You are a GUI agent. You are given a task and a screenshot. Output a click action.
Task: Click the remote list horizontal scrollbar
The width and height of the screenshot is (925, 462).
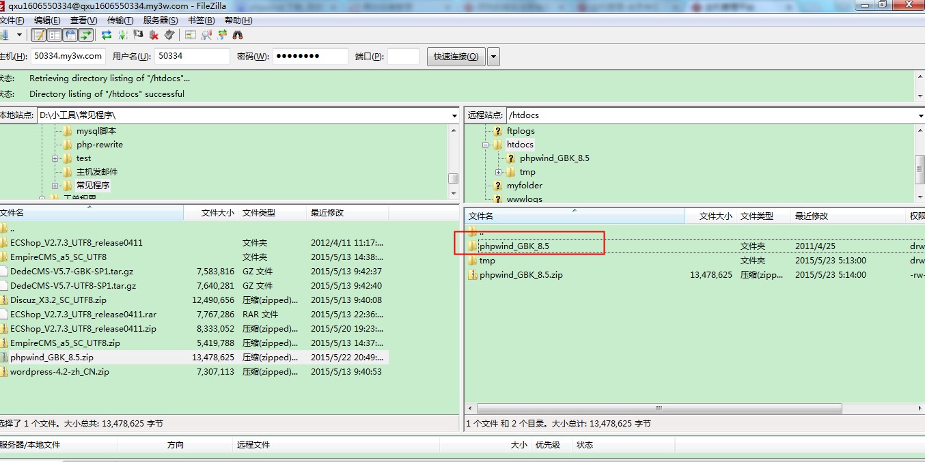(x=659, y=409)
